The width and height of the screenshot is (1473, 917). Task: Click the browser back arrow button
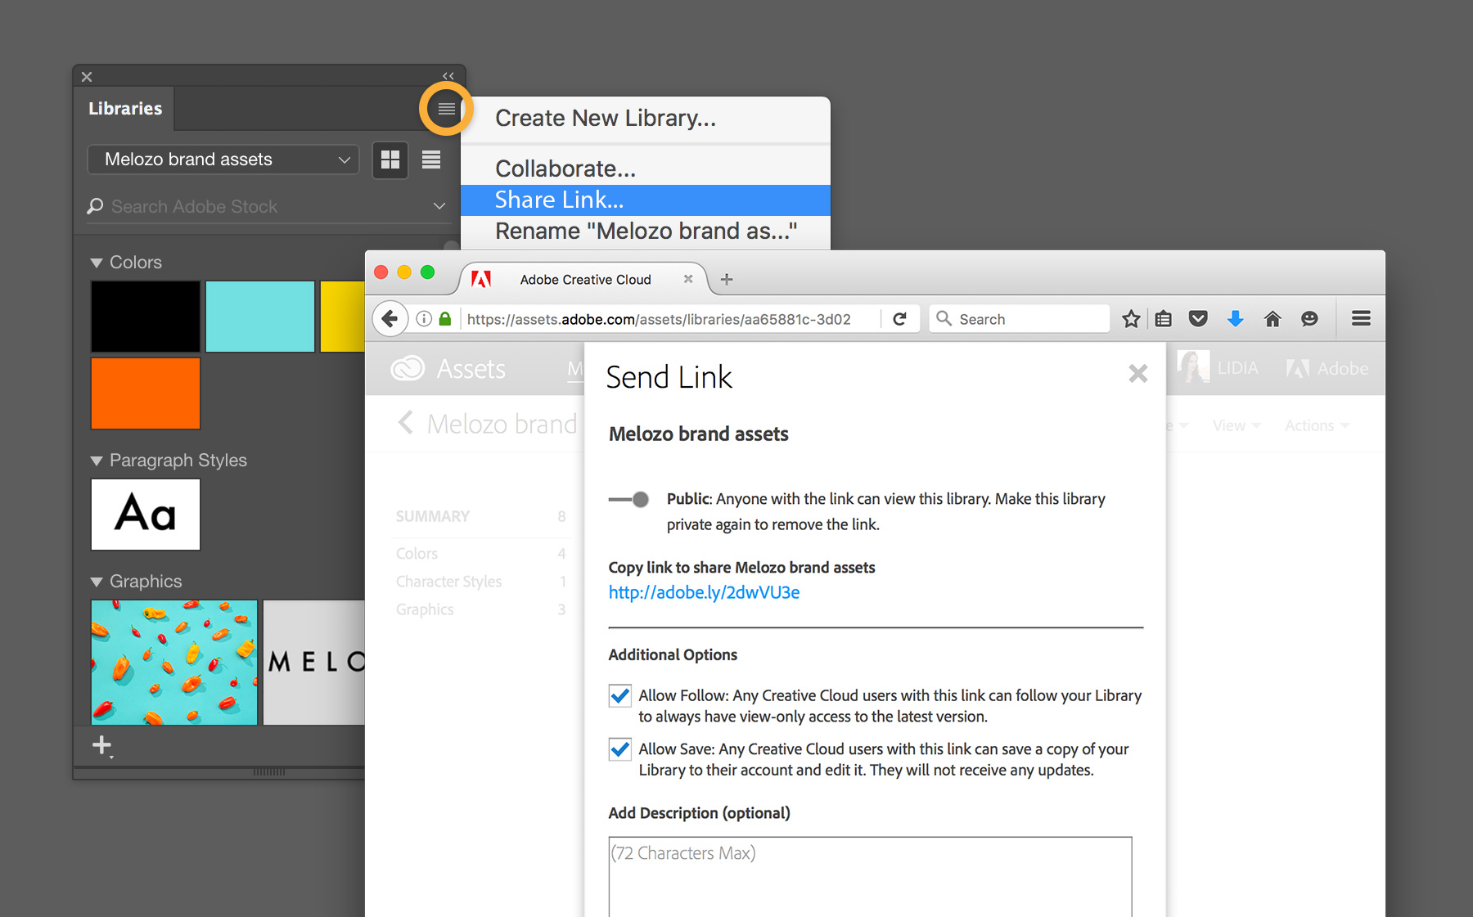point(390,319)
